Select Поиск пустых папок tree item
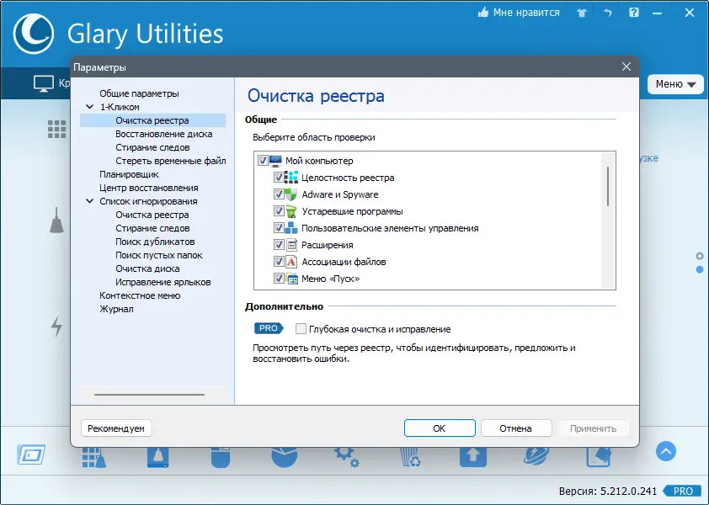The height and width of the screenshot is (505, 709). click(158, 255)
